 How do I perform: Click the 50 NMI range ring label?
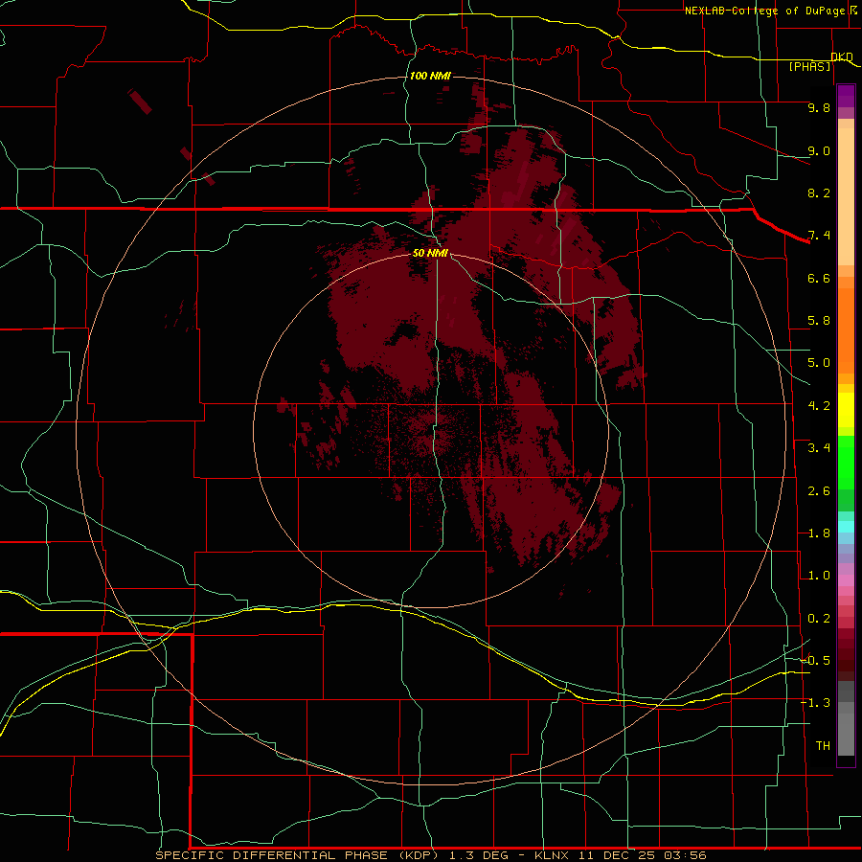click(x=430, y=253)
